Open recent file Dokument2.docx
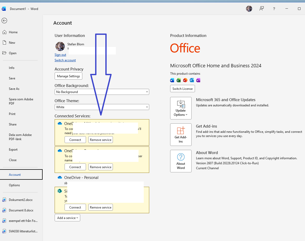305x241 pixels. point(20,200)
